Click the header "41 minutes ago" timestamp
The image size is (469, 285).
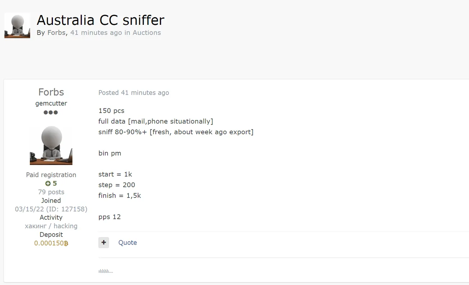click(96, 33)
